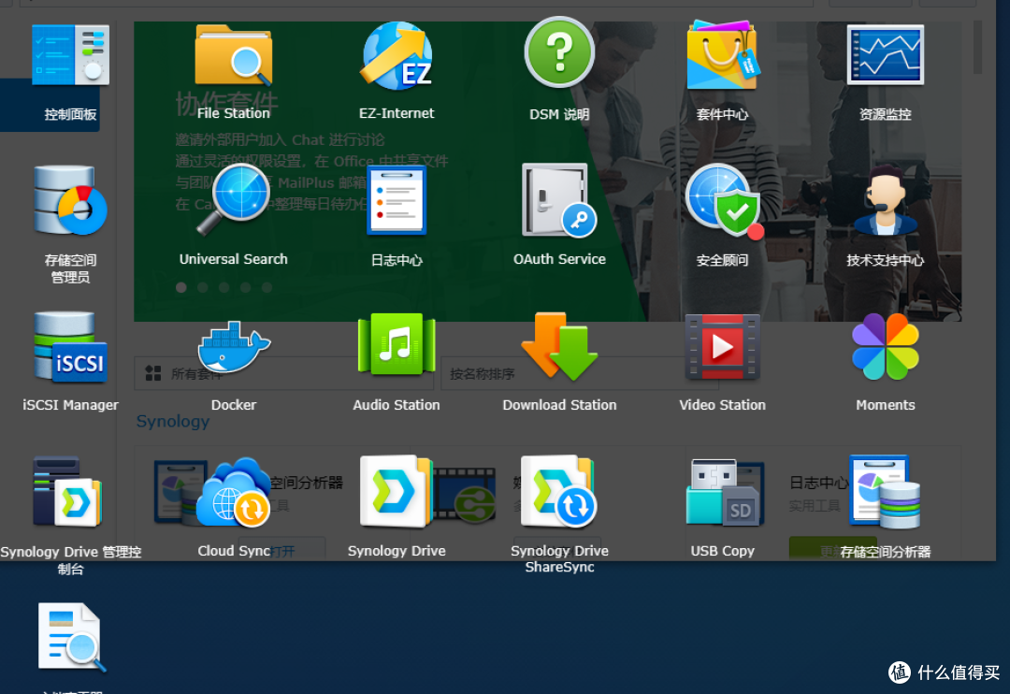This screenshot has height=694, width=1010.
Task: Open DSM 说明 help icon
Action: pyautogui.click(x=559, y=51)
